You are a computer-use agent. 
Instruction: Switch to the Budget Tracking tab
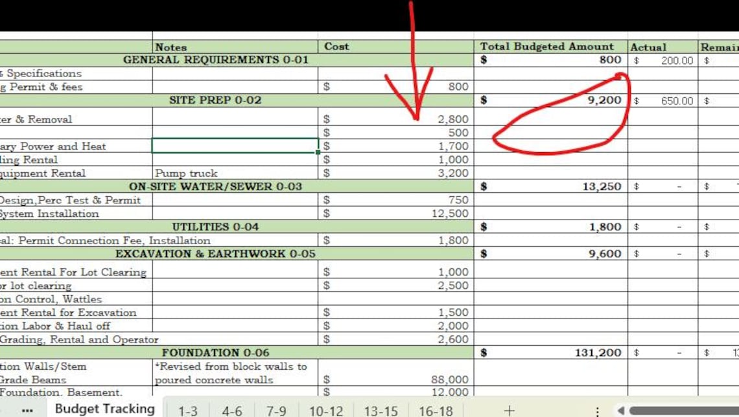point(104,409)
